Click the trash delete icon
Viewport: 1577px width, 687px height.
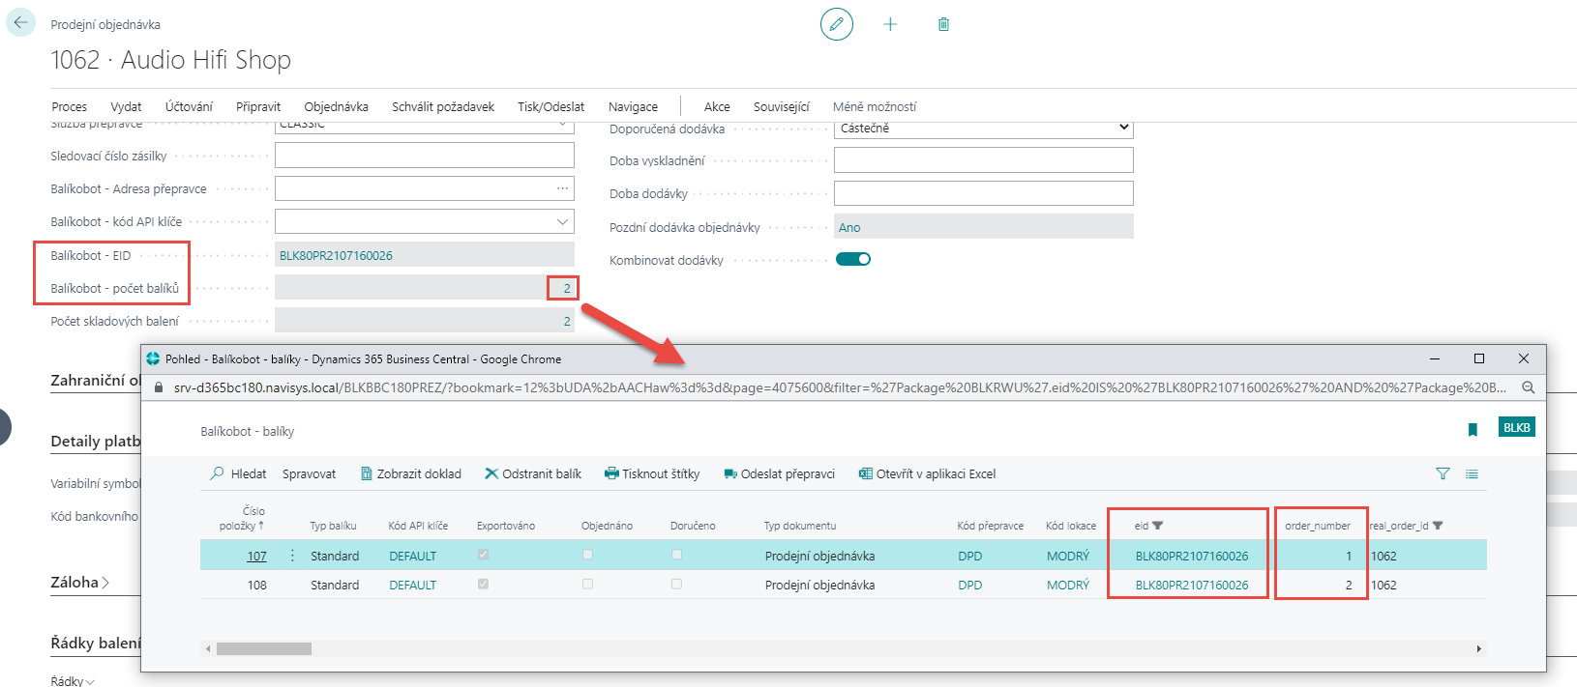pos(943,24)
